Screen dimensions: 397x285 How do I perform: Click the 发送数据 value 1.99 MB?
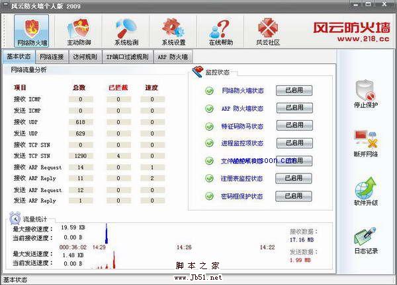(x=300, y=260)
